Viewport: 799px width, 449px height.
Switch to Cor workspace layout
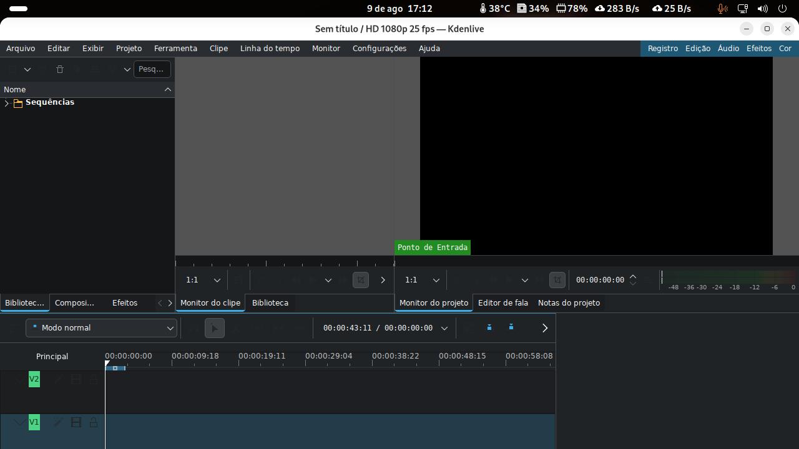[x=785, y=48]
